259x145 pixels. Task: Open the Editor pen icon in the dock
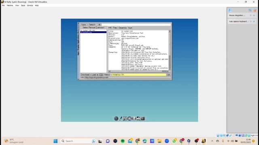(121, 118)
